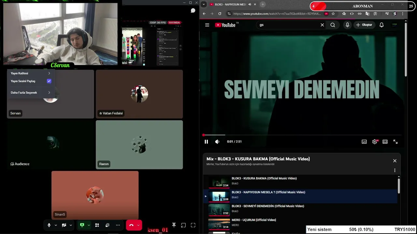Viewport: 417px width, 234px height.
Task: Open site information icon in address bar
Action: pos(229,14)
